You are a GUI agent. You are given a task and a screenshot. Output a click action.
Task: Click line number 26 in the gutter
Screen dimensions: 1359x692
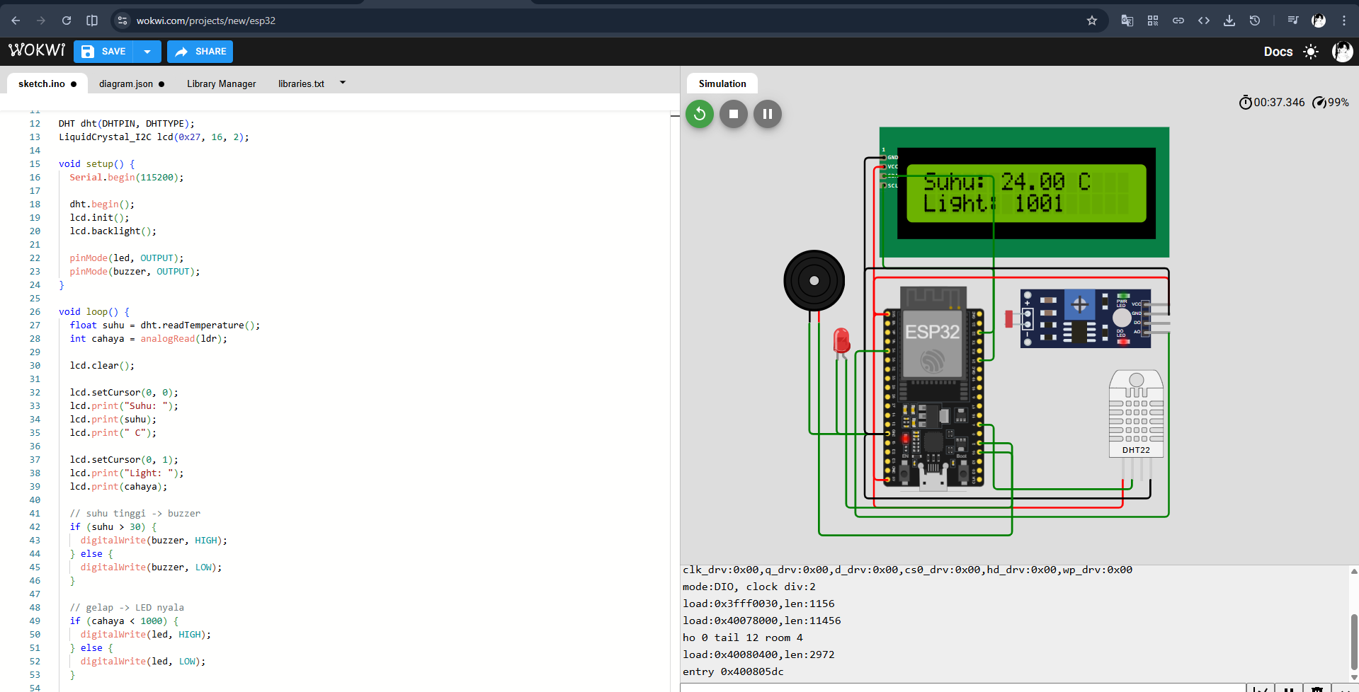(35, 311)
